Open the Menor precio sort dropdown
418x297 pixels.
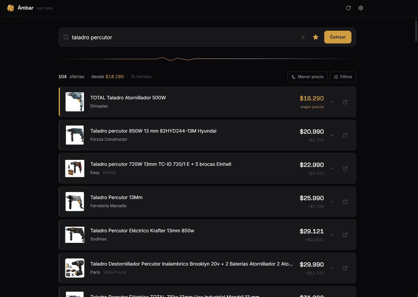[307, 77]
